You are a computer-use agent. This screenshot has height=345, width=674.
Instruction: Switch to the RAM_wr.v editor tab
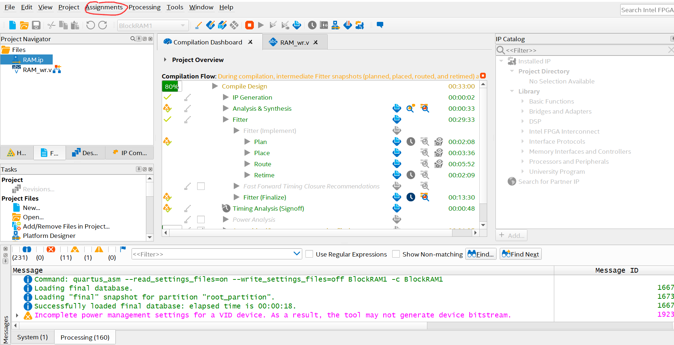(294, 42)
